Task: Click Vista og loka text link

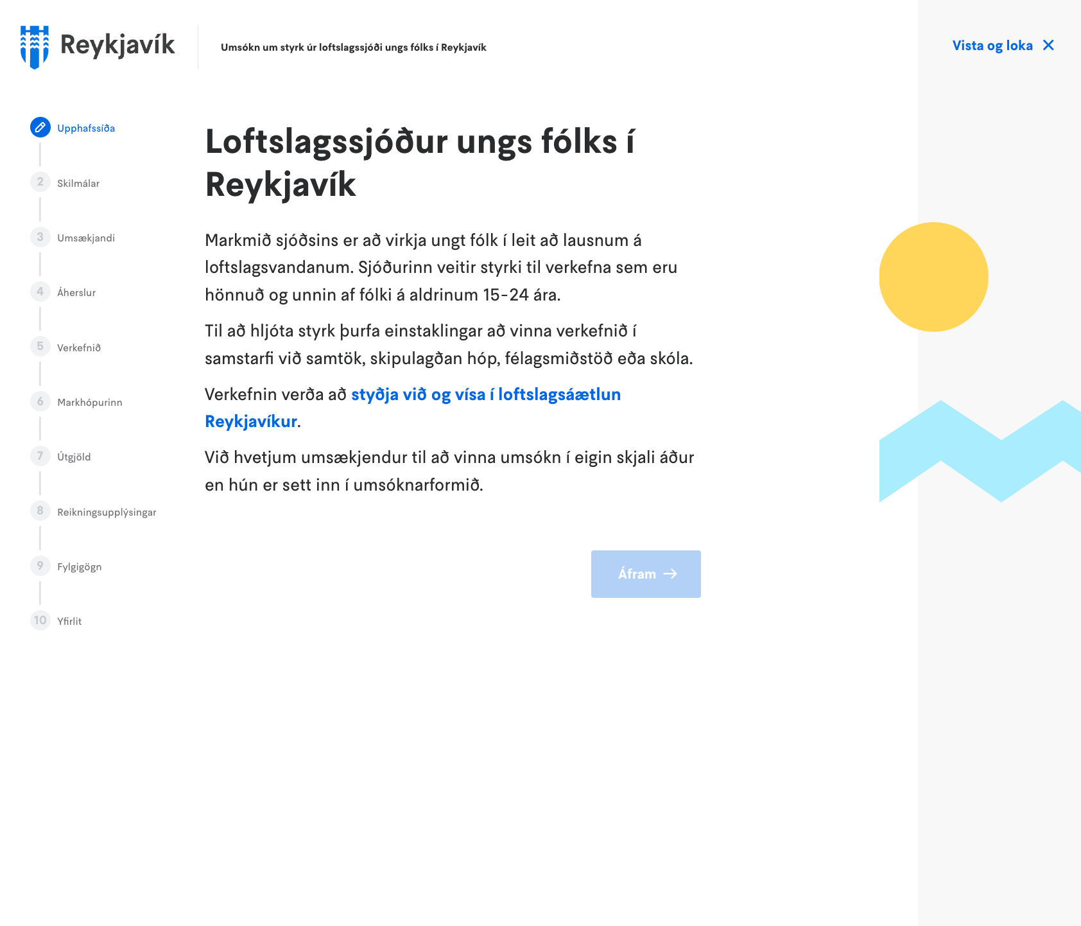Action: click(x=992, y=46)
